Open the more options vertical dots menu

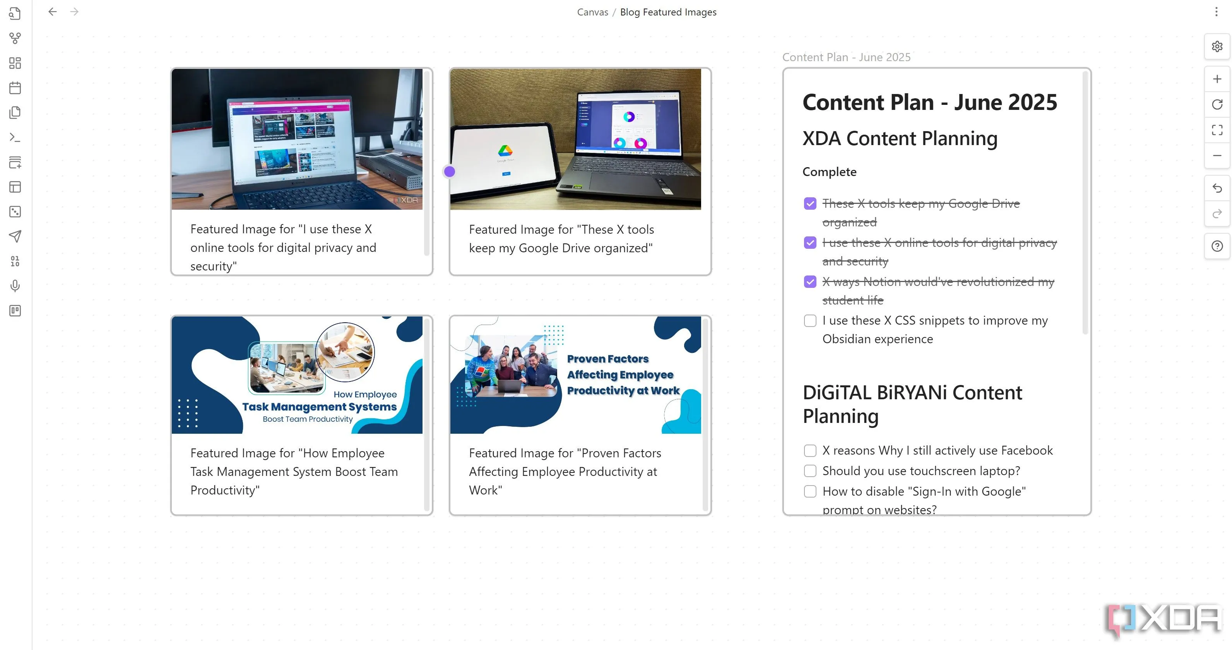pos(1216,12)
